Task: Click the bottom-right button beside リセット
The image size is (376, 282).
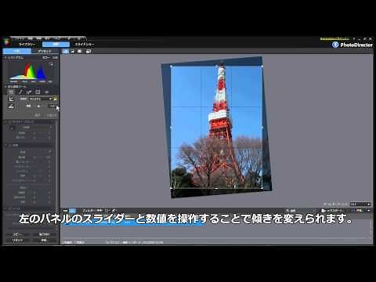Action: click(44, 240)
